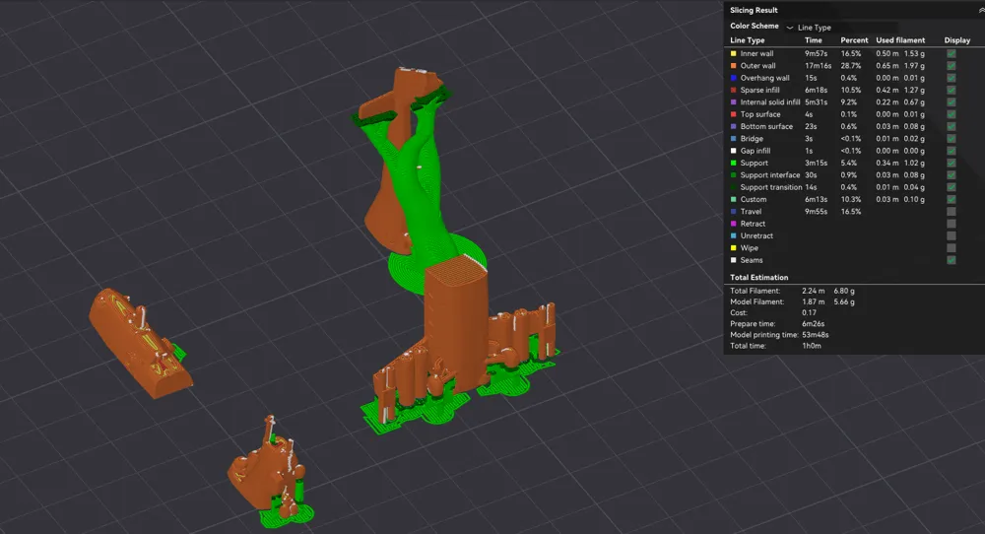Toggle the Sparse infill display checkbox

(x=952, y=90)
